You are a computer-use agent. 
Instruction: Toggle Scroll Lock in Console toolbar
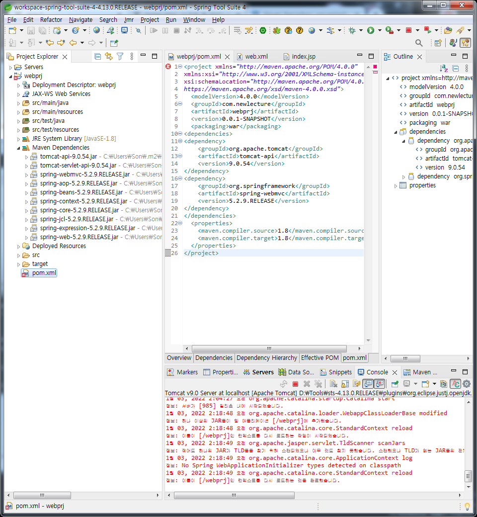point(345,384)
